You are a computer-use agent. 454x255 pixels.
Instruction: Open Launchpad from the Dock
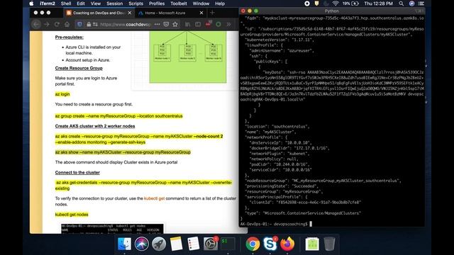[159, 244]
